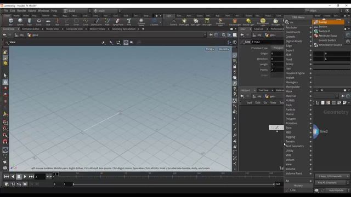Select the Curve shelf tool
This screenshot has width=351, height=197.
pos(86,22)
